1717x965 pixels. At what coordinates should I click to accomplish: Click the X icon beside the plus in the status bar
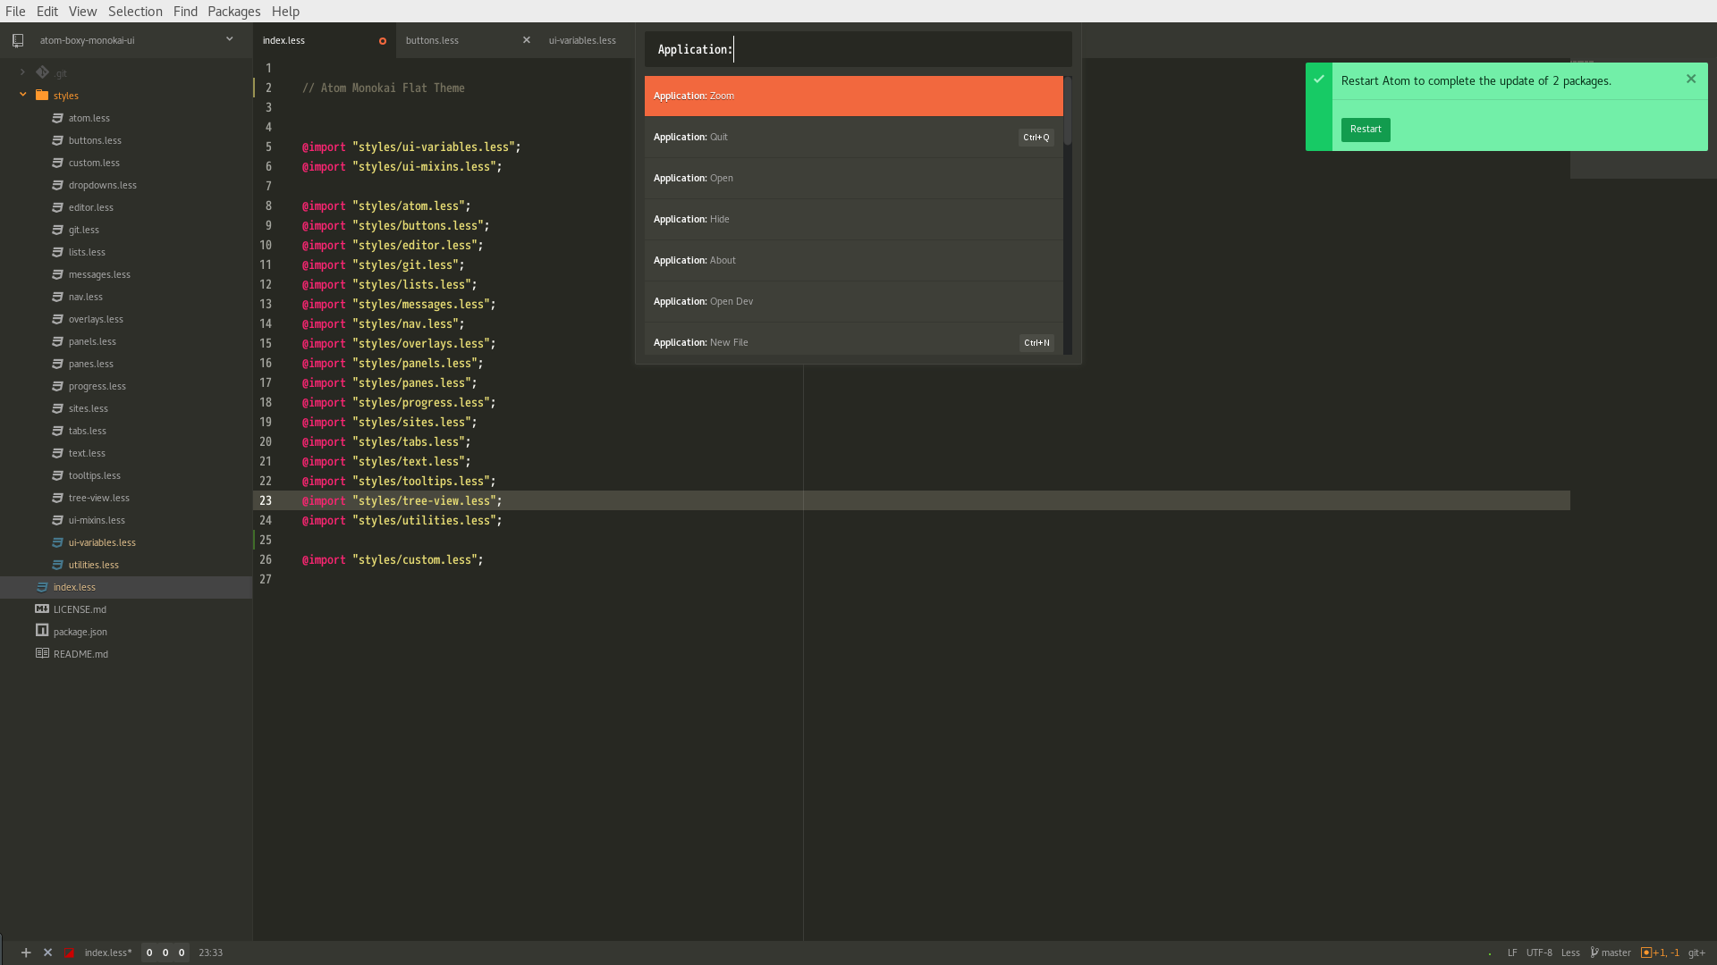pos(48,952)
